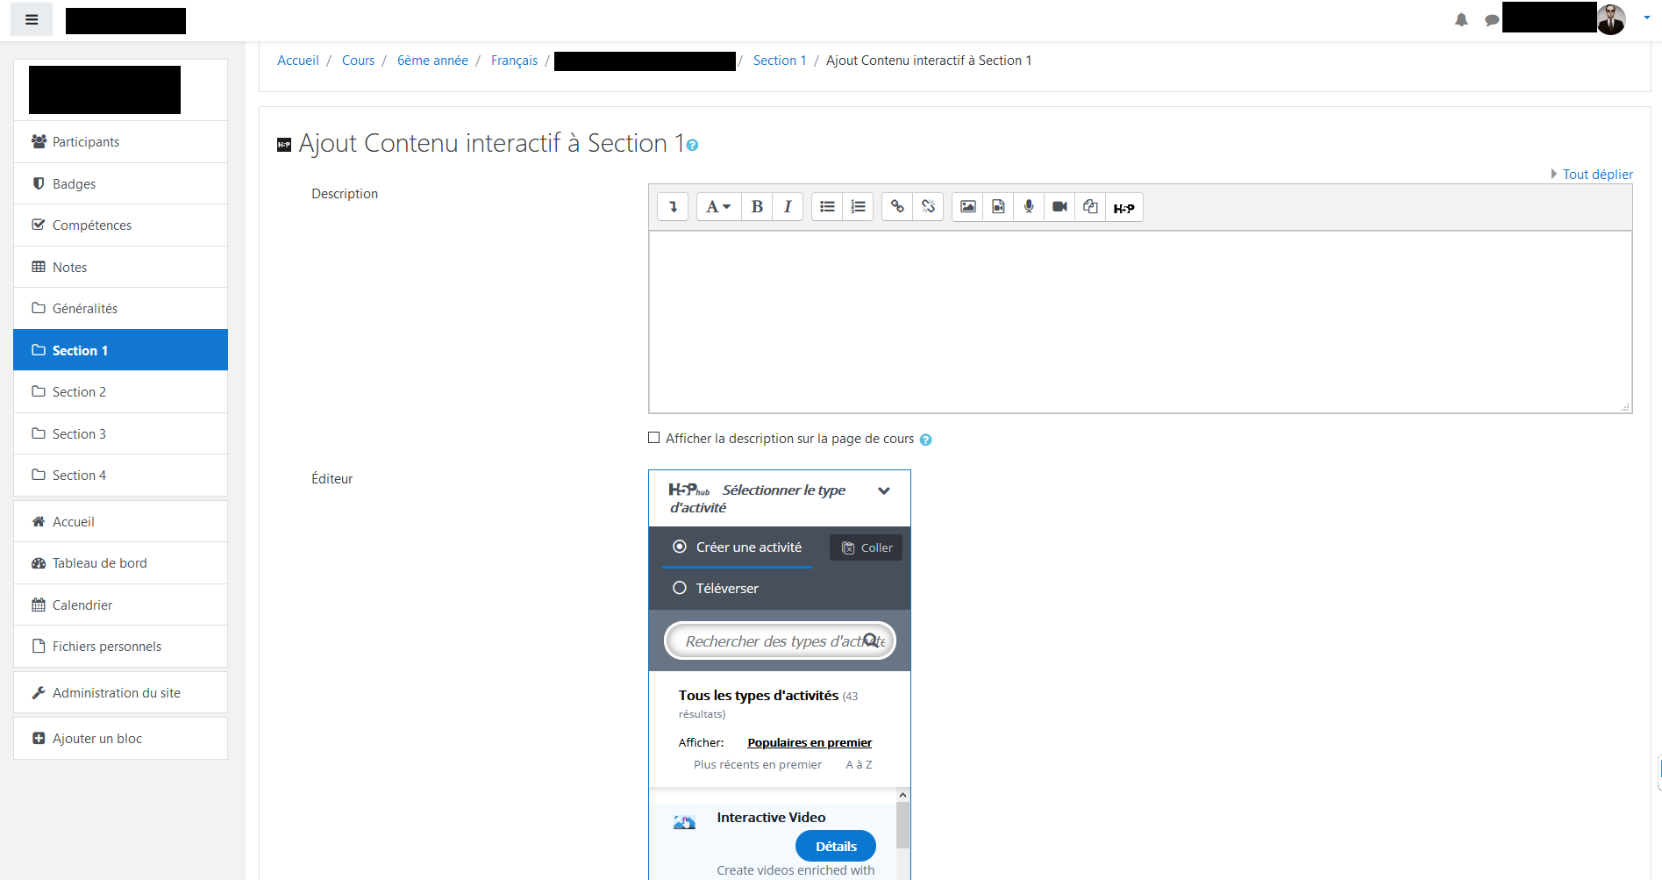1662x880 pixels.
Task: Insert an unordered bullet list
Action: (x=827, y=207)
